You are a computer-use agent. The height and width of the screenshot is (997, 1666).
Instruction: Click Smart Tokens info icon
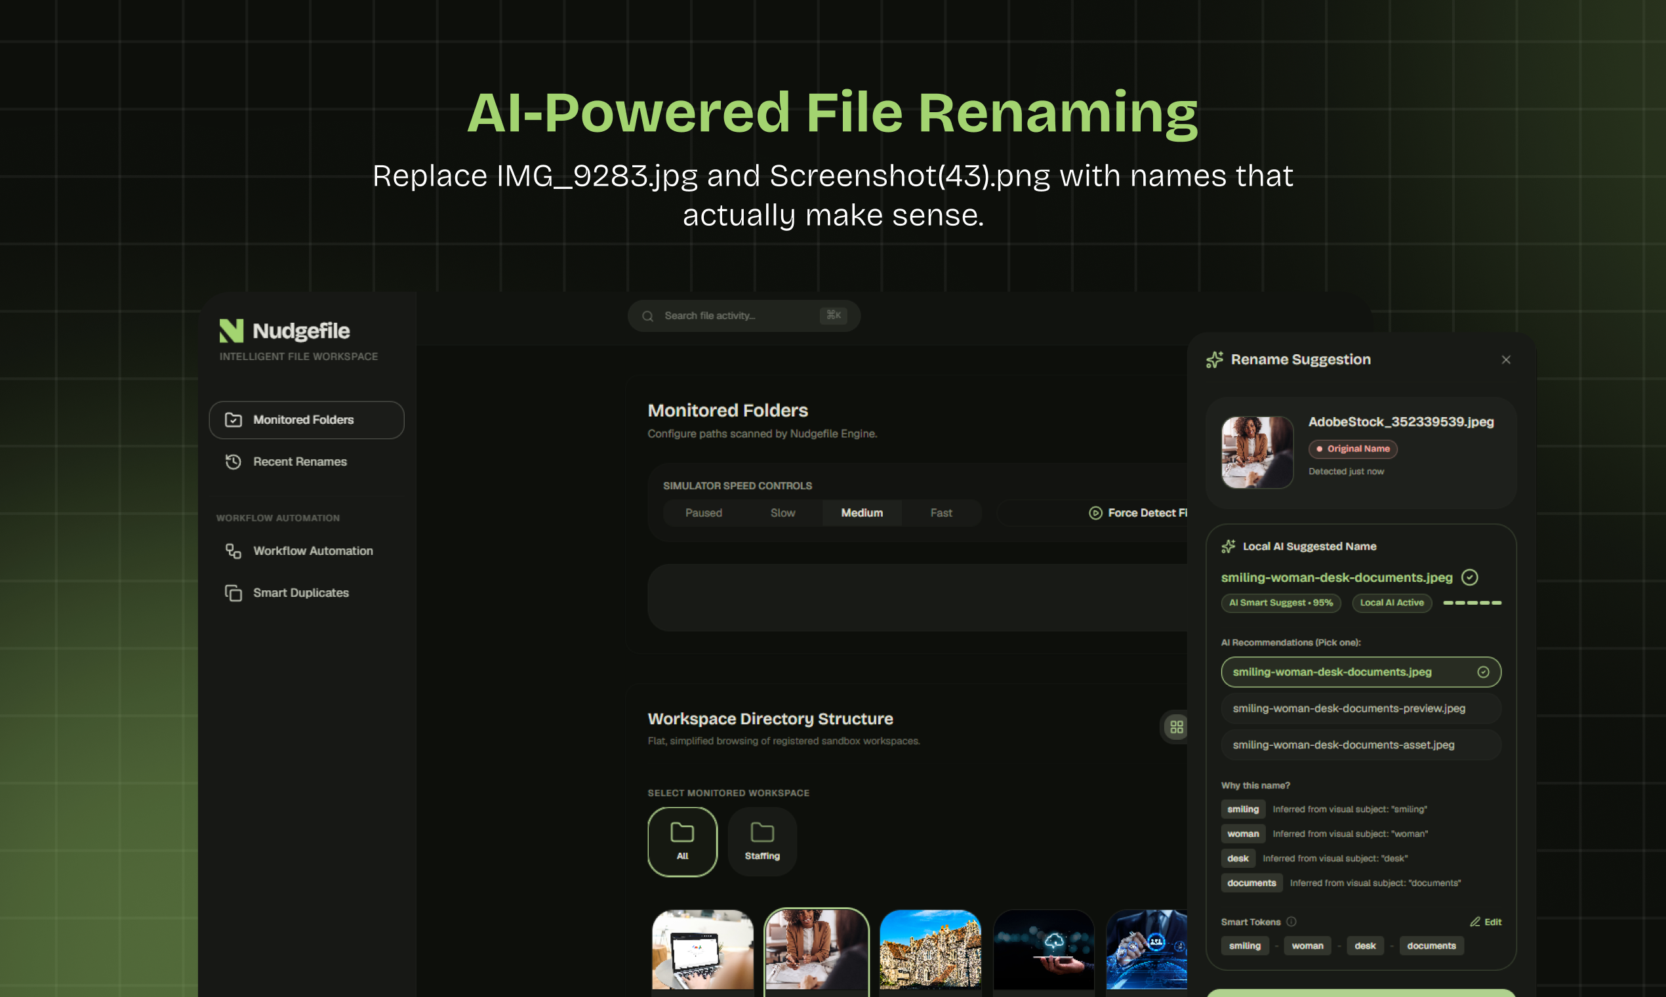(x=1291, y=922)
